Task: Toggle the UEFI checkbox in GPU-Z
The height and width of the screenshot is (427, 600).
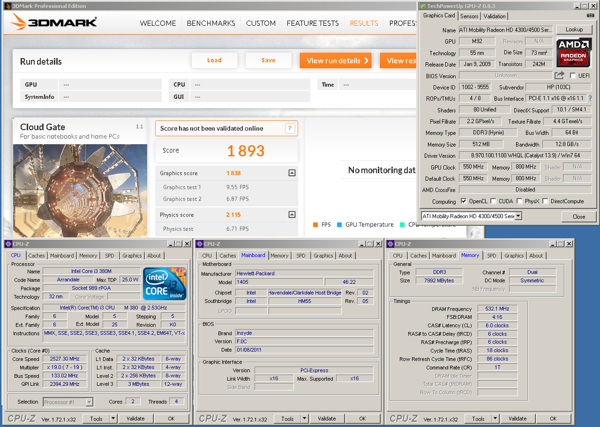Action: point(573,75)
